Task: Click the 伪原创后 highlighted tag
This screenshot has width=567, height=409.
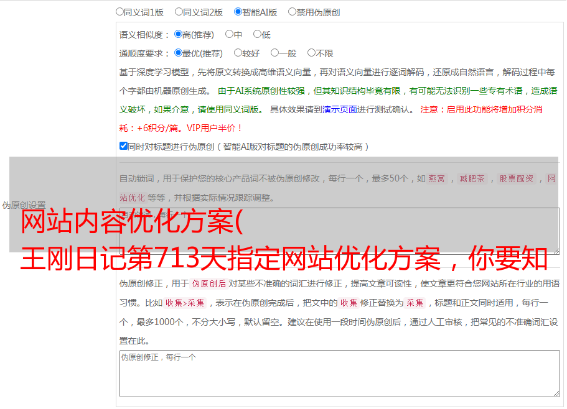Action: tap(209, 283)
